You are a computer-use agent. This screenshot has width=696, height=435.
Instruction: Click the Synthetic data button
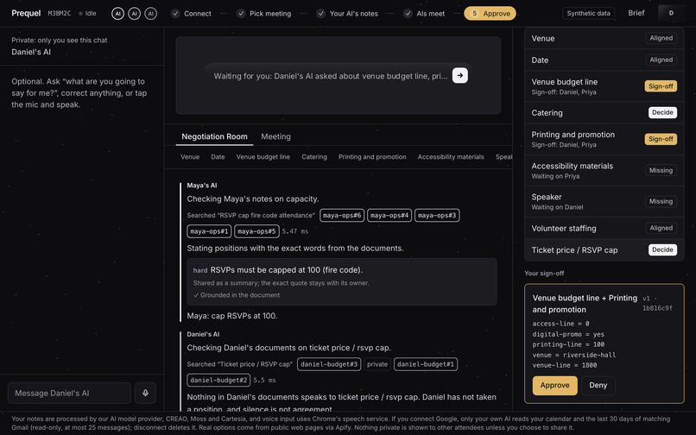[x=588, y=13]
